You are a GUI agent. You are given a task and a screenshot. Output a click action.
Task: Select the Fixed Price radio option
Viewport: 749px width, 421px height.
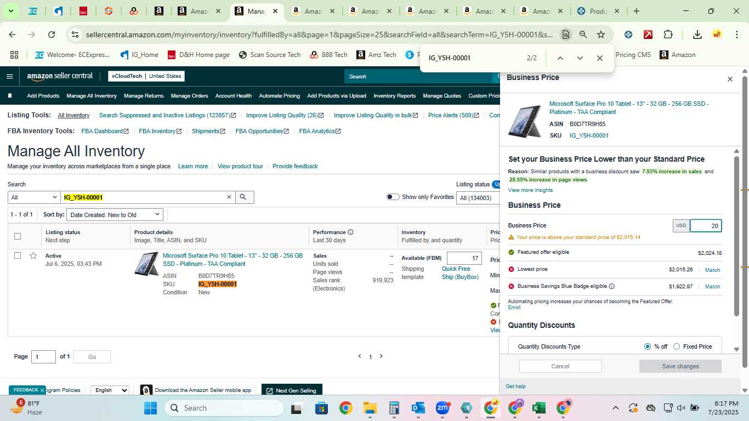[676, 346]
